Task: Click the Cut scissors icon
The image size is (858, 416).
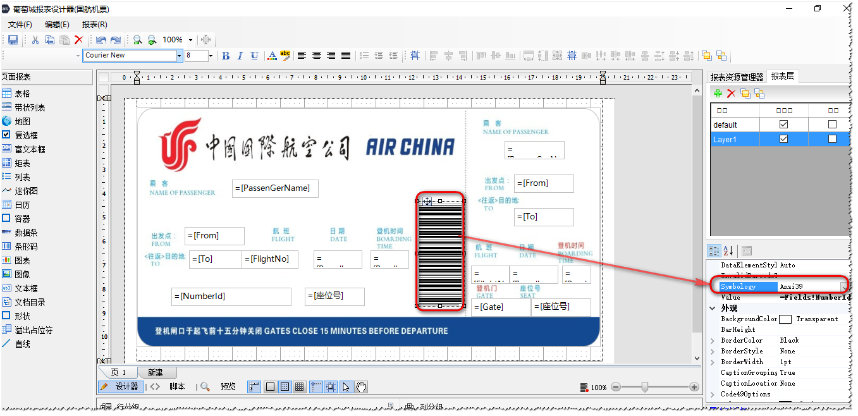Action: tap(35, 40)
